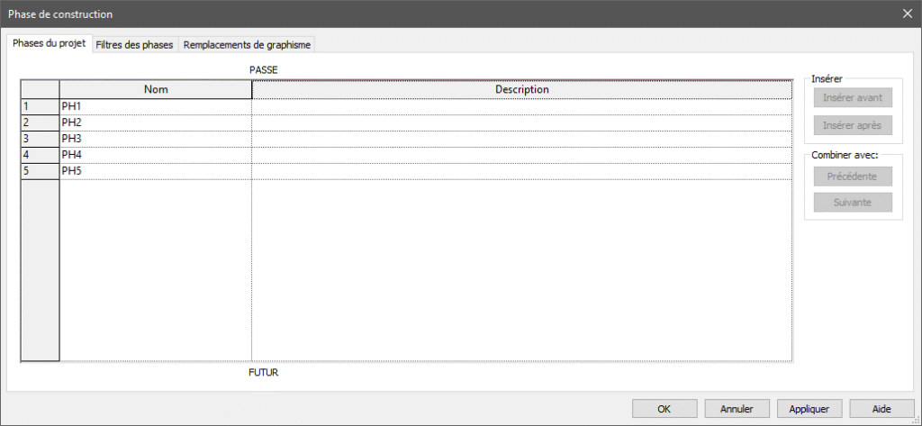Image resolution: width=922 pixels, height=426 pixels.
Task: Click the OK button
Action: point(664,408)
